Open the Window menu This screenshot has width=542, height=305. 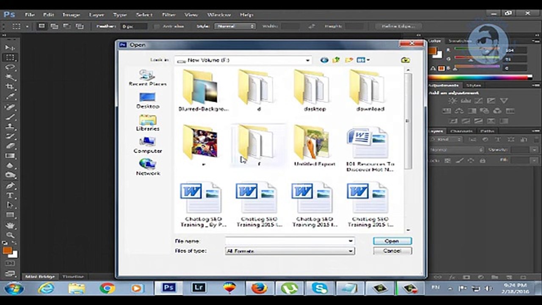(219, 14)
